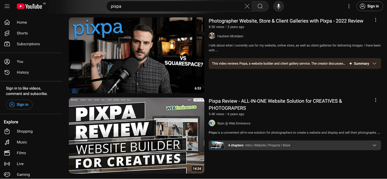The image size is (387, 179).
Task: Open options menu for Hashem McAdam video
Action: pos(375,20)
